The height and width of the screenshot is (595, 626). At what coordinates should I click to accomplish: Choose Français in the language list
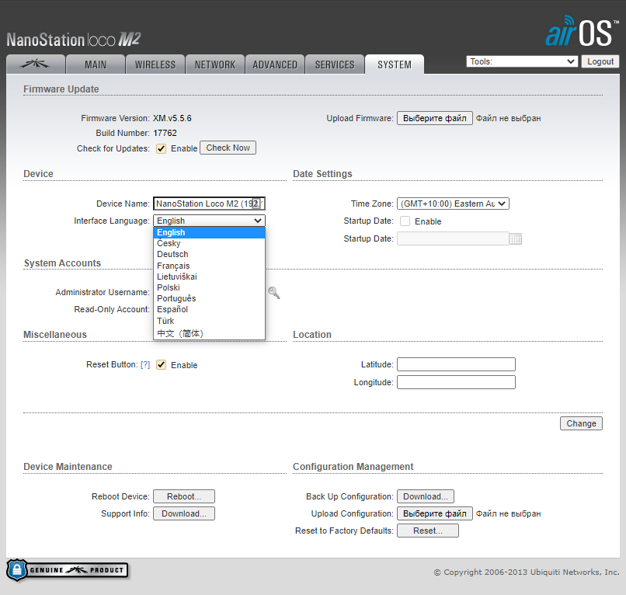coord(209,266)
